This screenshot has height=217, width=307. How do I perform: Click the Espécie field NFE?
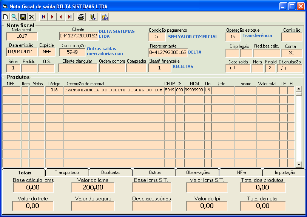tap(47, 52)
